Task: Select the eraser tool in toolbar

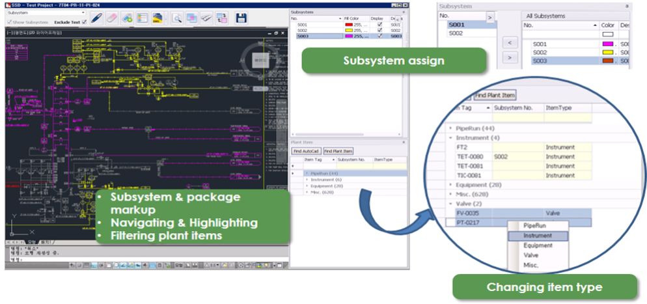Action: (x=111, y=18)
